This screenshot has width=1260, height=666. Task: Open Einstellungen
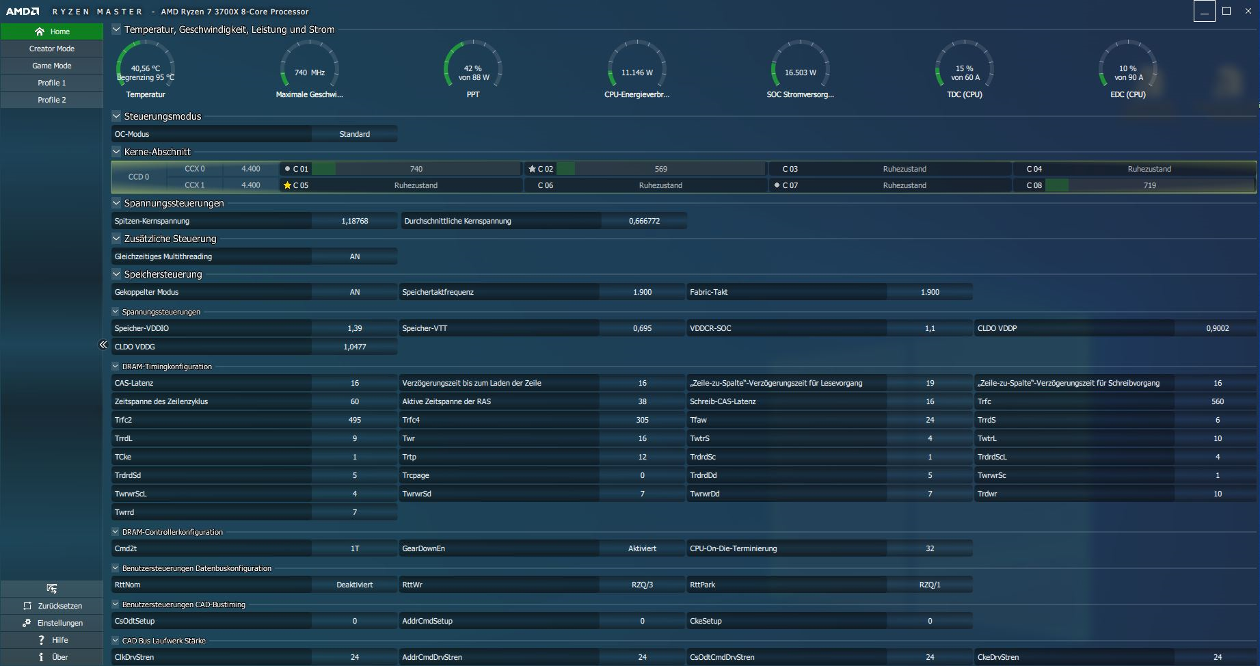51,623
